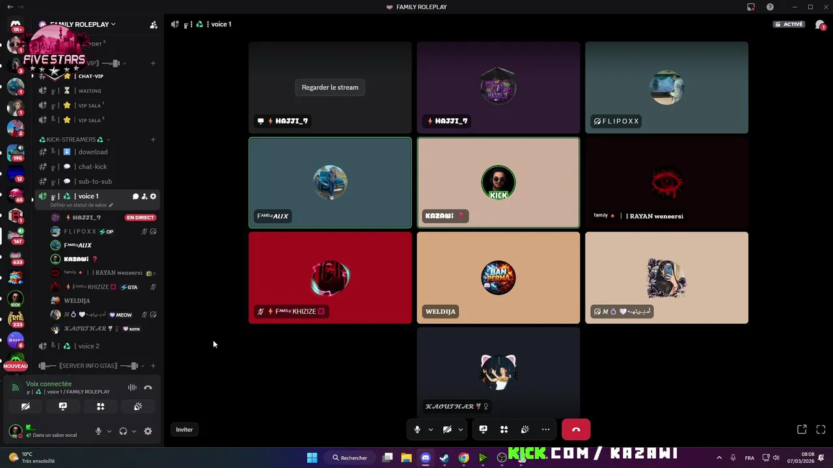Open output device arrow in user panel
This screenshot has width=833, height=468.
pos(134,431)
